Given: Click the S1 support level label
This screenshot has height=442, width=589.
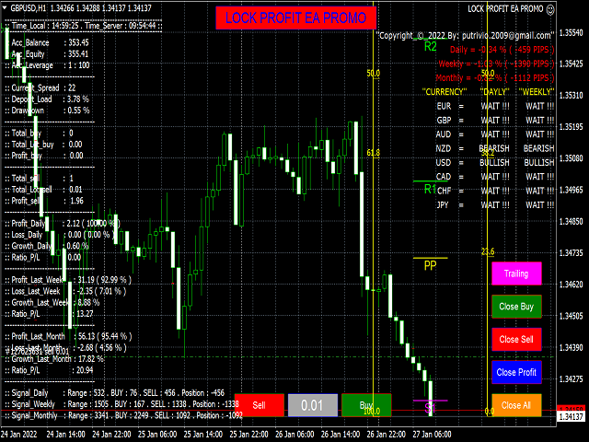Looking at the screenshot, I should click(431, 408).
